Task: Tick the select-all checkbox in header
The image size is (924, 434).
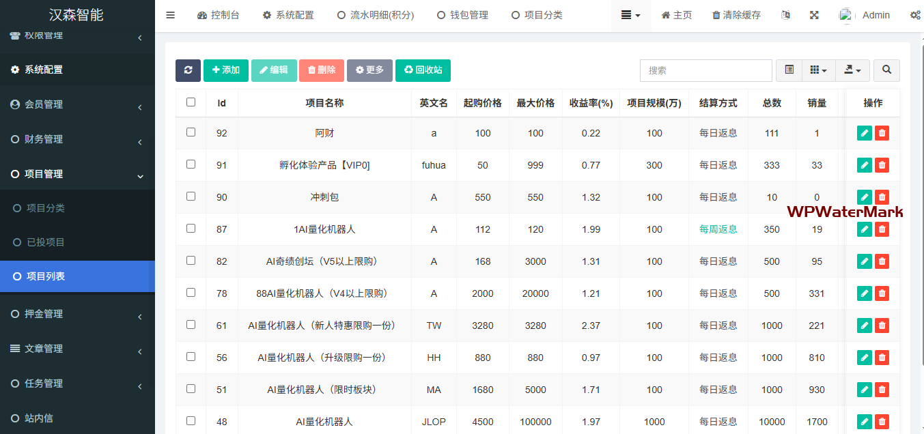Action: tap(191, 102)
